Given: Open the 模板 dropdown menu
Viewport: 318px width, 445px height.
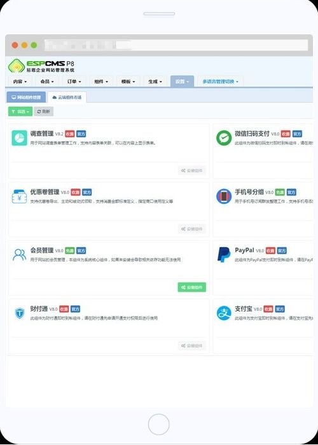Looking at the screenshot, I should [x=128, y=81].
